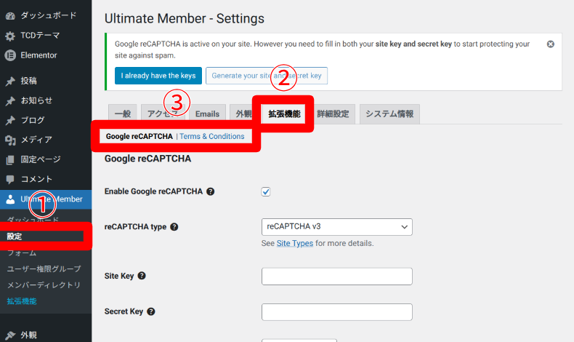
Task: Open the TCDテーマ menu label
Action: click(40, 36)
